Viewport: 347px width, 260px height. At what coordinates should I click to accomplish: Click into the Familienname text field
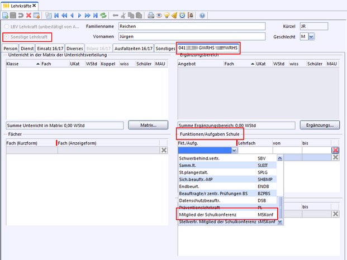191,26
